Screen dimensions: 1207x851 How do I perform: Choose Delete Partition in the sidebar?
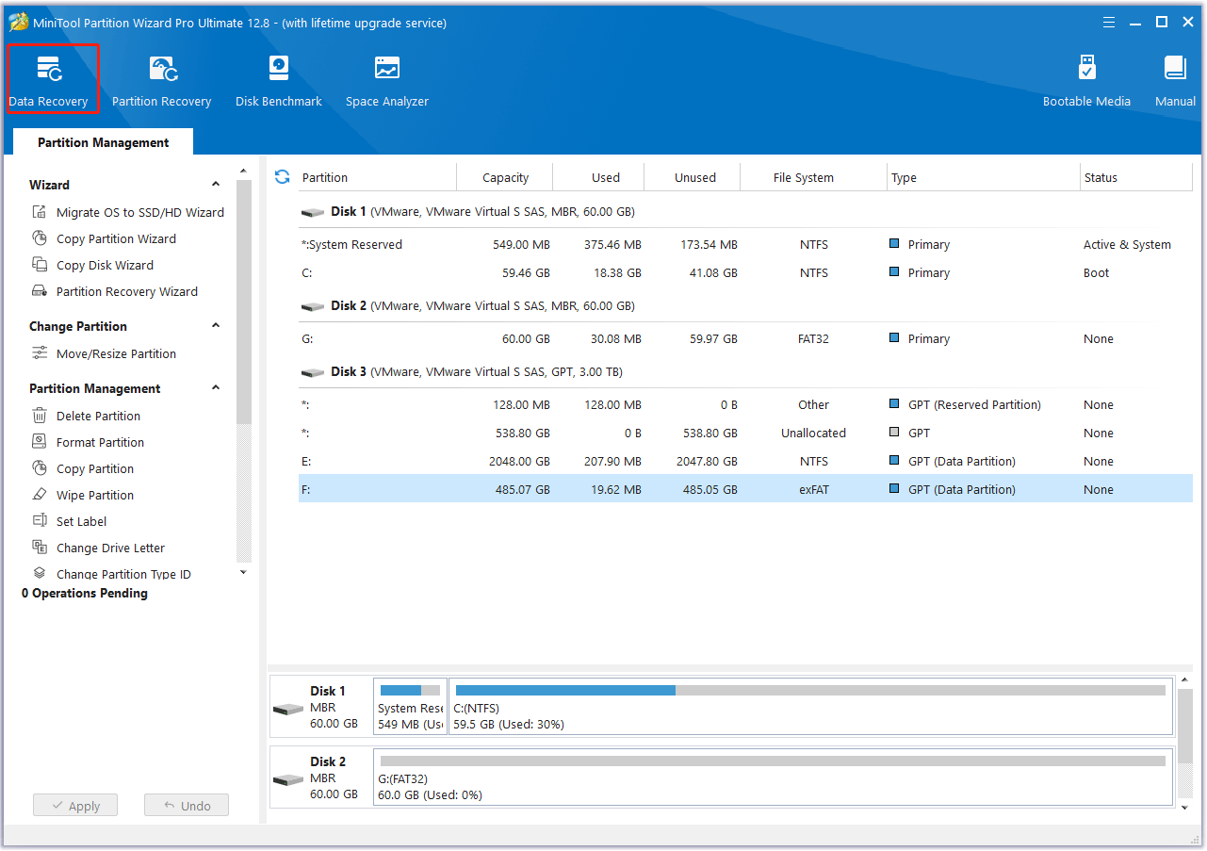point(98,416)
